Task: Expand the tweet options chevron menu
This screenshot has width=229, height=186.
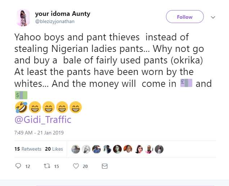Action: (213, 17)
